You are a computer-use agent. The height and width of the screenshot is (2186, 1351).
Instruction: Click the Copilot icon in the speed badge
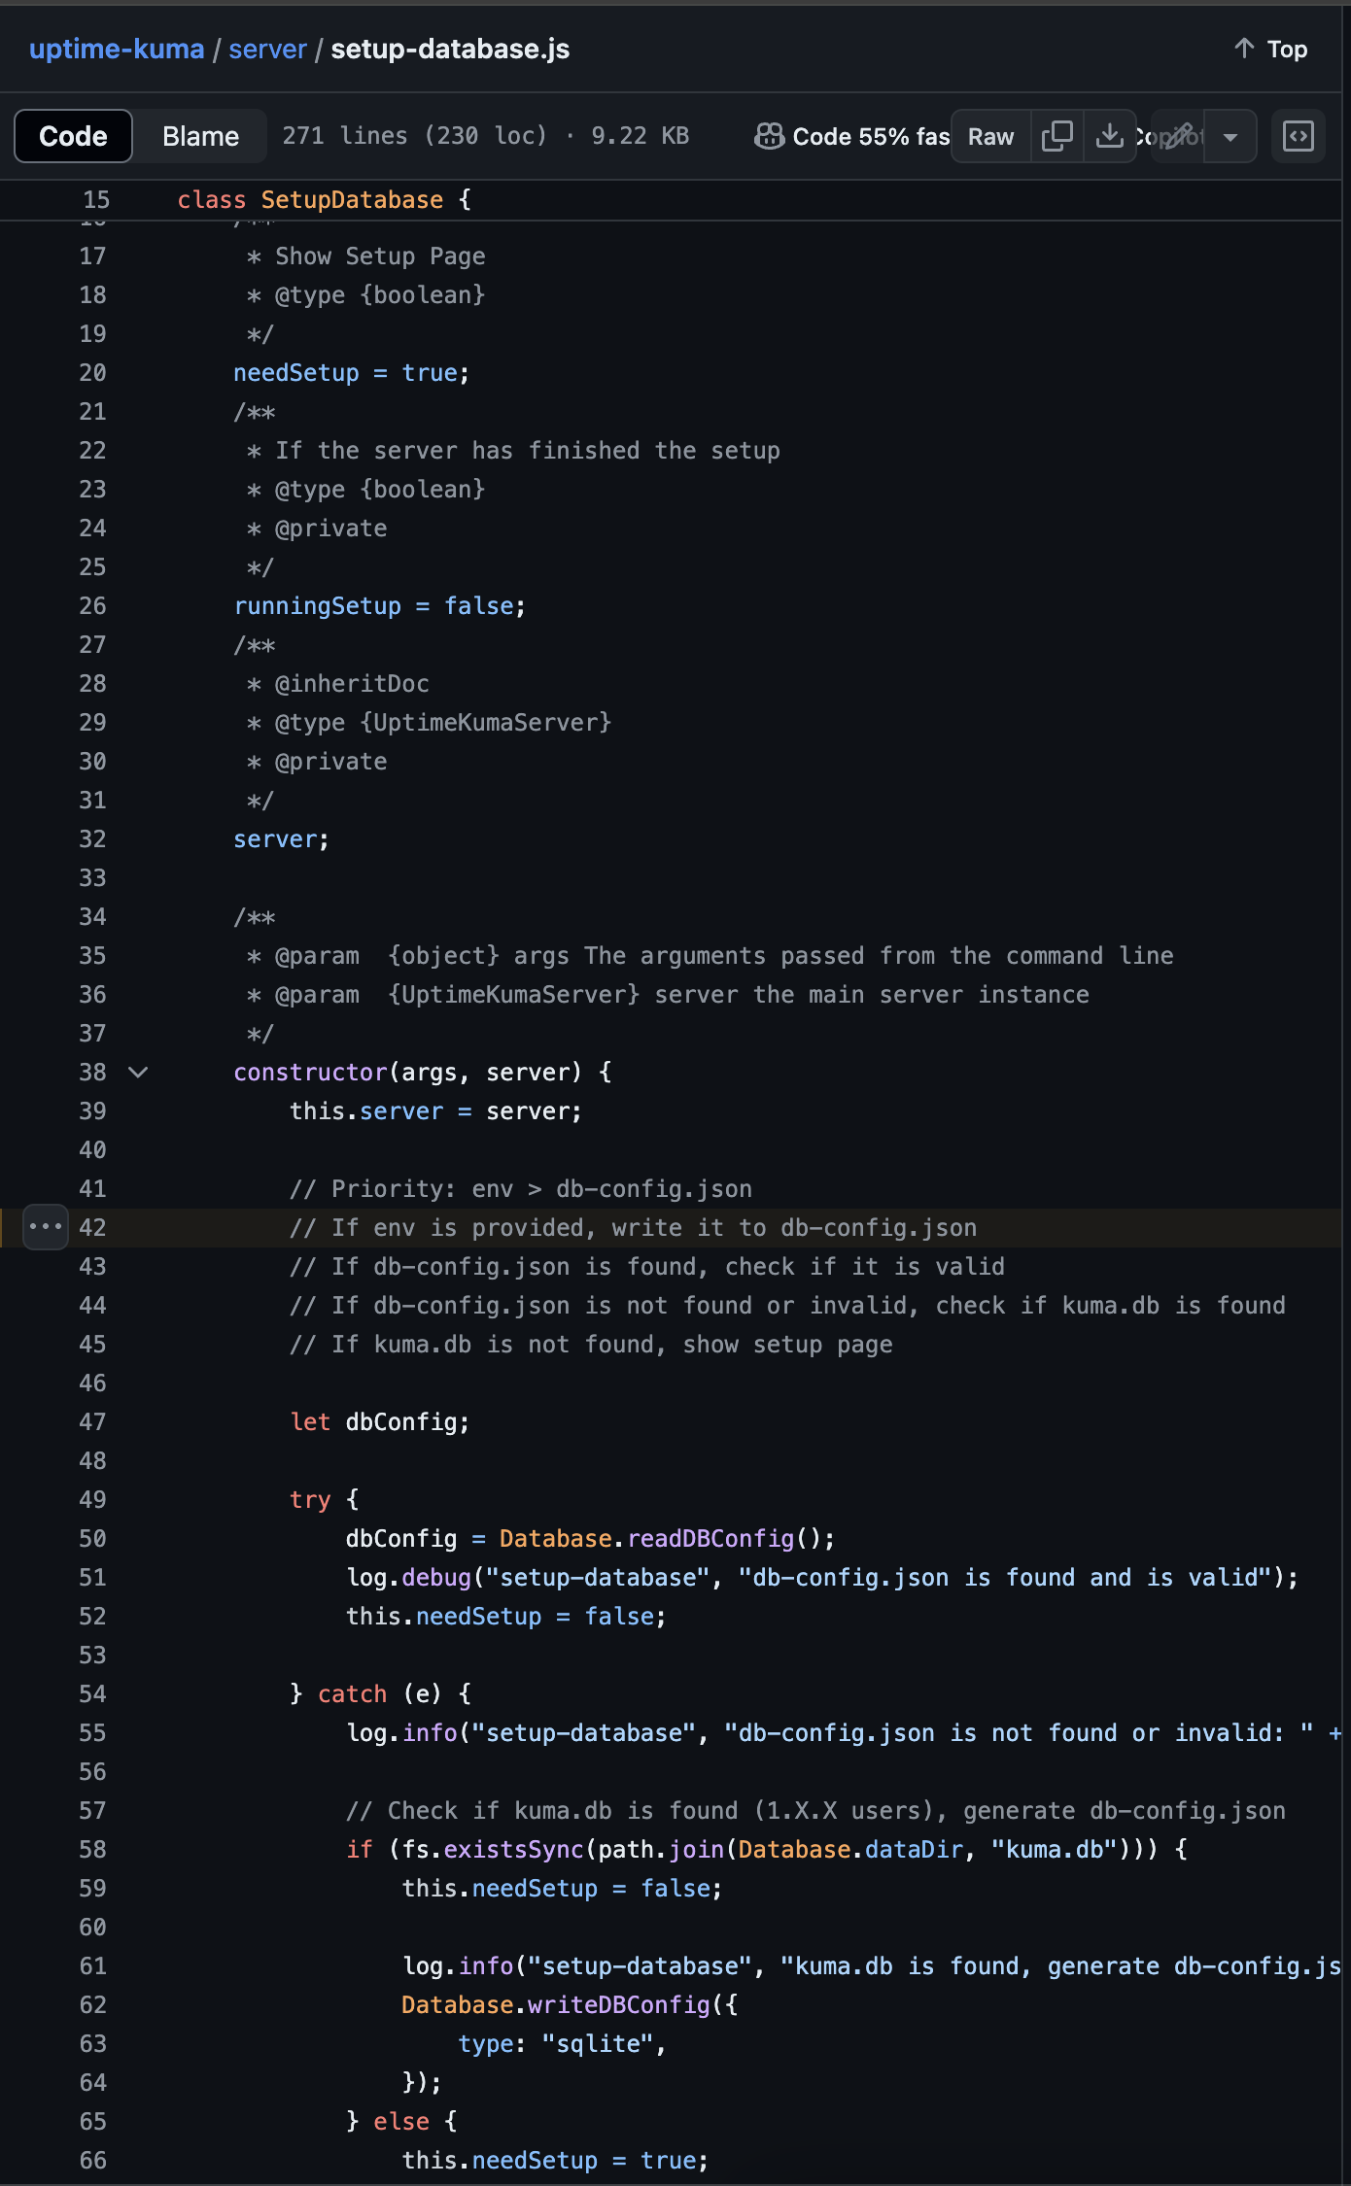pyautogui.click(x=768, y=136)
